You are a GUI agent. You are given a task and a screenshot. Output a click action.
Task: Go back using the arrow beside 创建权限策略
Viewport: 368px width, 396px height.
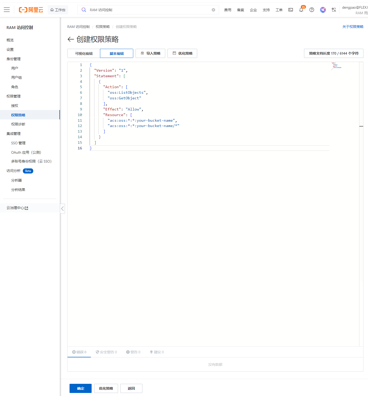click(x=71, y=39)
